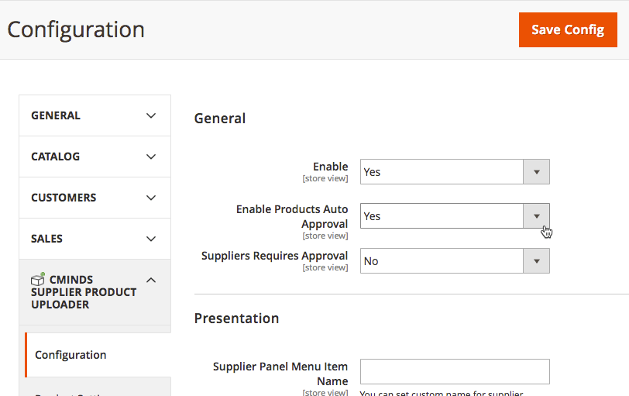Collapse Cminds Supplier Product Uploader chevron
The width and height of the screenshot is (629, 396).
pyautogui.click(x=151, y=280)
